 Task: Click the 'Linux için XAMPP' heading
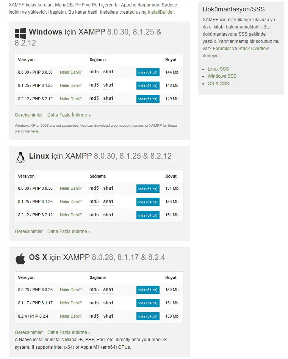(x=100, y=156)
